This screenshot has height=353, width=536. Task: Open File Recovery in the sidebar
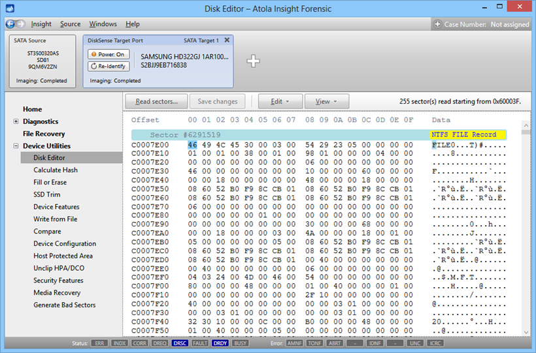pos(44,134)
